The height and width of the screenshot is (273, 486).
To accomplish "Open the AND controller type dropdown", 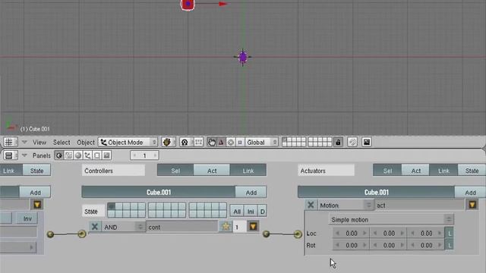I will (123, 227).
